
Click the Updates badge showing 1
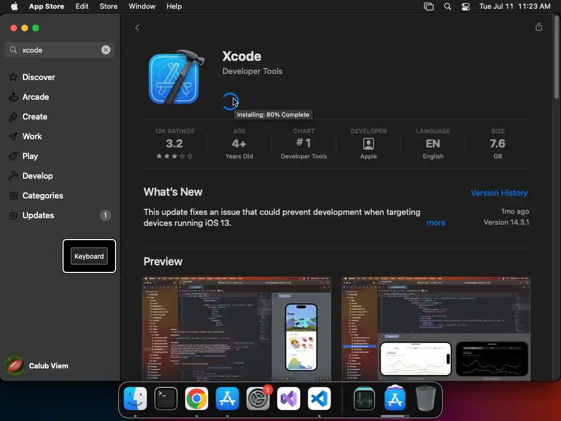click(x=105, y=215)
